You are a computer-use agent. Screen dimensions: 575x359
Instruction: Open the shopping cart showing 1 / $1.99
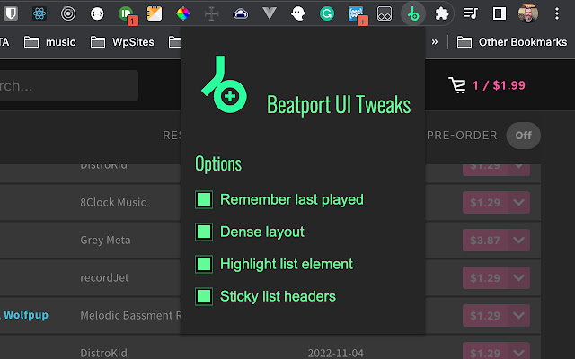[x=486, y=85]
